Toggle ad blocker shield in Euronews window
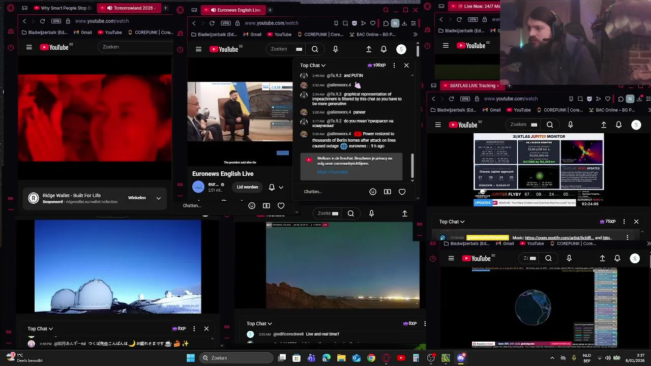The height and width of the screenshot is (366, 651). point(354,23)
